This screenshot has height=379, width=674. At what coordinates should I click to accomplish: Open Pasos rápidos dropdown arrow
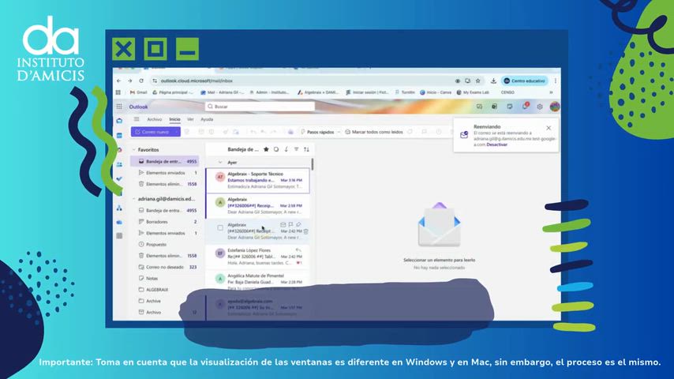click(x=339, y=132)
